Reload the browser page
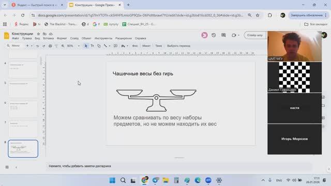Viewport: 331px width, 186px height. [23, 15]
